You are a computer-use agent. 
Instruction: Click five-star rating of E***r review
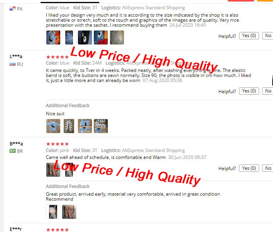(x=58, y=230)
